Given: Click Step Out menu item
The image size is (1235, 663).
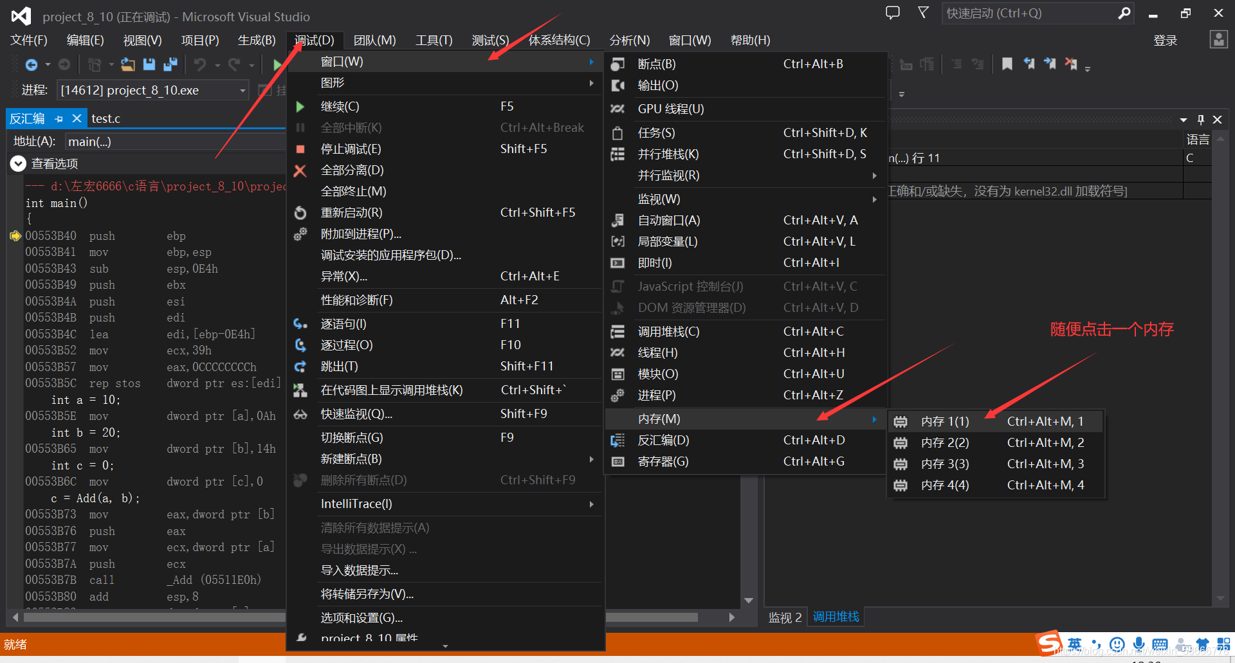Looking at the screenshot, I should 444,366.
